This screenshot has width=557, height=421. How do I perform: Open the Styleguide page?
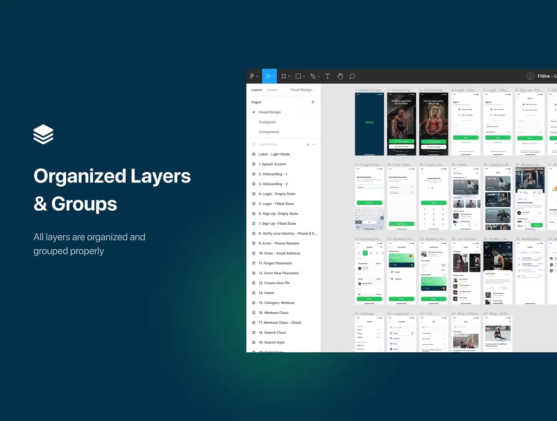[267, 122]
